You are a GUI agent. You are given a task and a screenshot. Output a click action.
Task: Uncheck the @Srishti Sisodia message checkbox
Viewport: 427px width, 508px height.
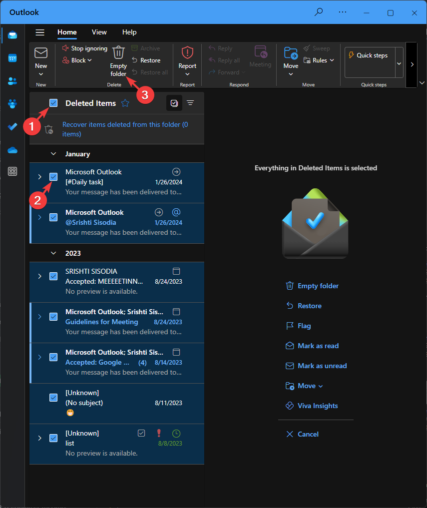53,217
